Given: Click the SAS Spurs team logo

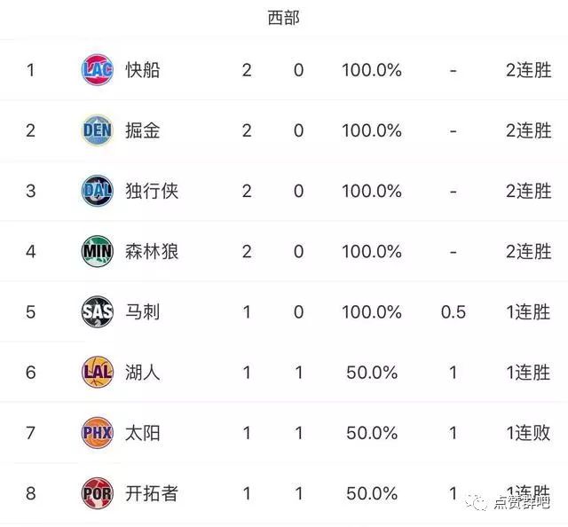Looking at the screenshot, I should [98, 312].
